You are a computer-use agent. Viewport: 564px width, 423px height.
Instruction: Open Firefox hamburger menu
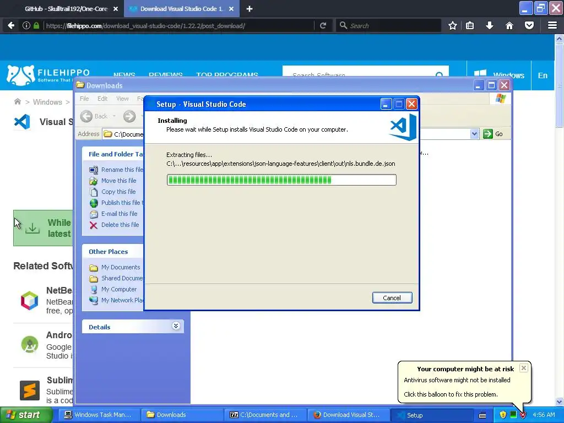(x=552, y=25)
